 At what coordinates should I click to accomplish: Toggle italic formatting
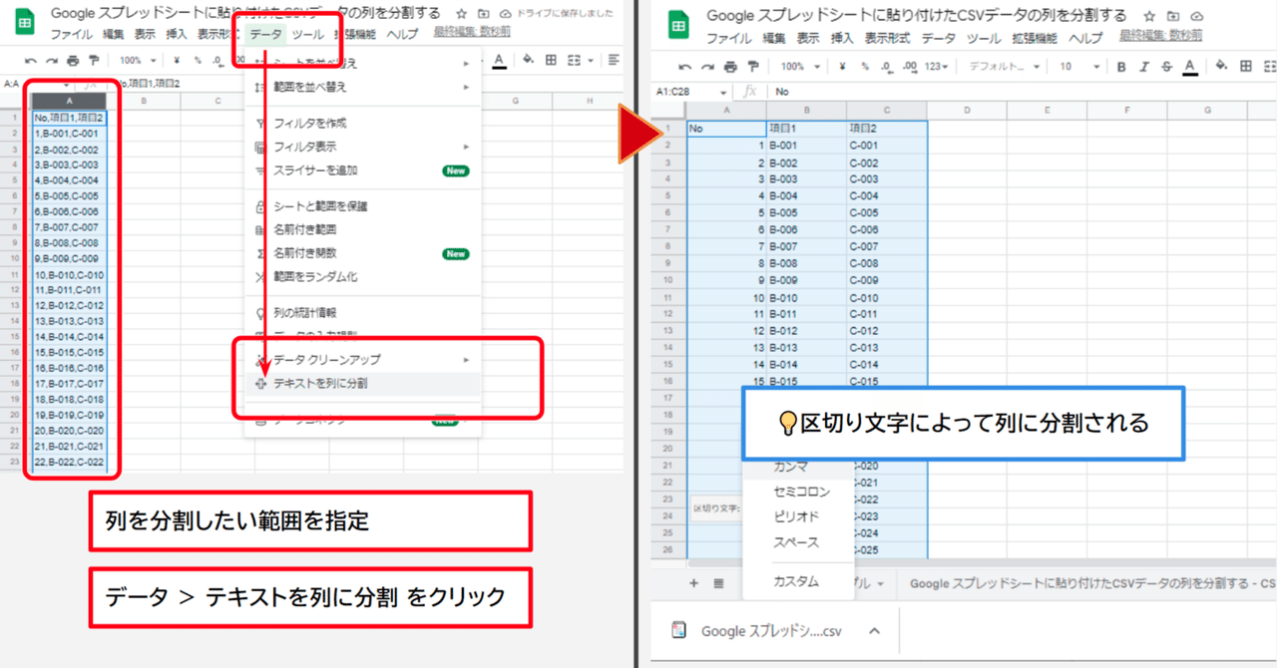(x=1143, y=67)
